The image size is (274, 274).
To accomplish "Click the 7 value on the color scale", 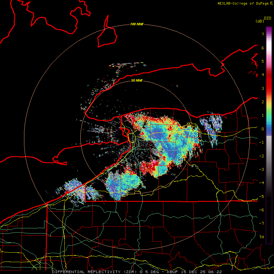I will (263, 34).
